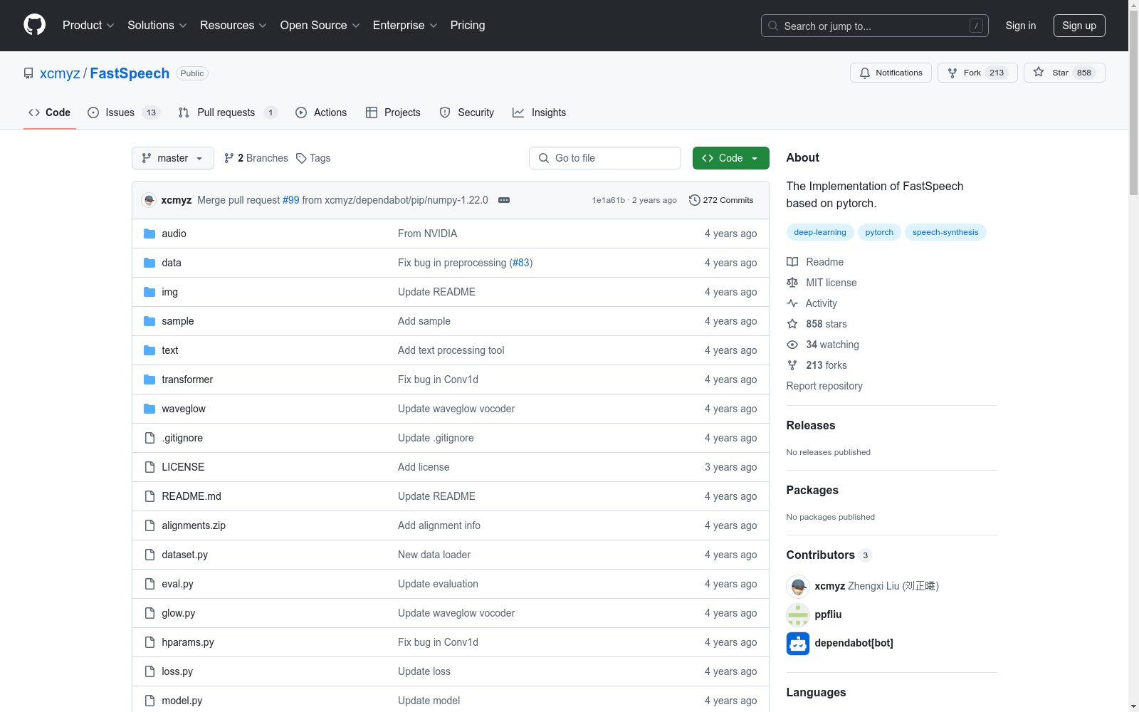Click the search magnifier icon in header

tap(773, 26)
